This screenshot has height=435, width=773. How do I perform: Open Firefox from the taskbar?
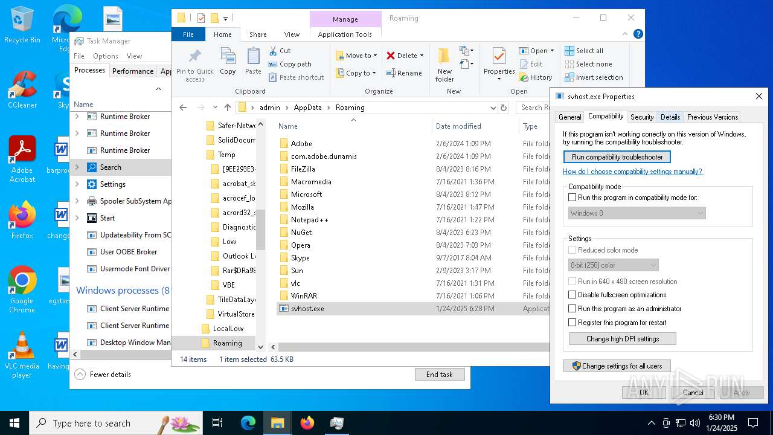(307, 423)
